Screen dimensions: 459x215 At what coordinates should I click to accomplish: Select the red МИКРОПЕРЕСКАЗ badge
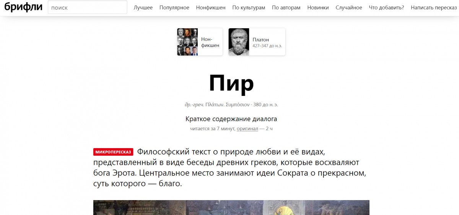click(114, 152)
